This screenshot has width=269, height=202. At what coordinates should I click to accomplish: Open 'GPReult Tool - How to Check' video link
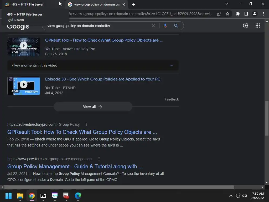coord(104,40)
